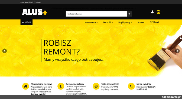This screenshot has width=182, height=99.
Task: Click the smiley satisfaction icon
Action: [96, 86]
